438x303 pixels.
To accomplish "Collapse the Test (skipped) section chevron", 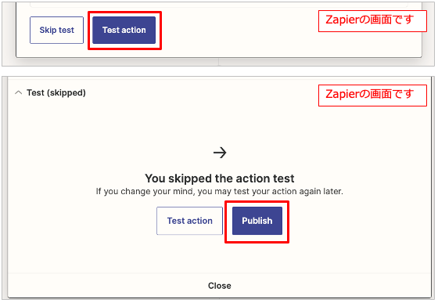I will [19, 92].
